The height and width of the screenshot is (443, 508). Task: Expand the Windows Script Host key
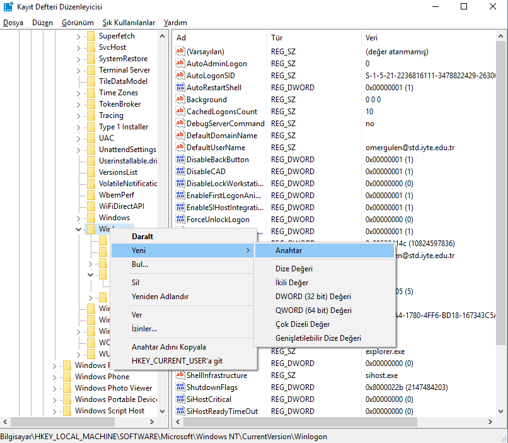[x=55, y=411]
